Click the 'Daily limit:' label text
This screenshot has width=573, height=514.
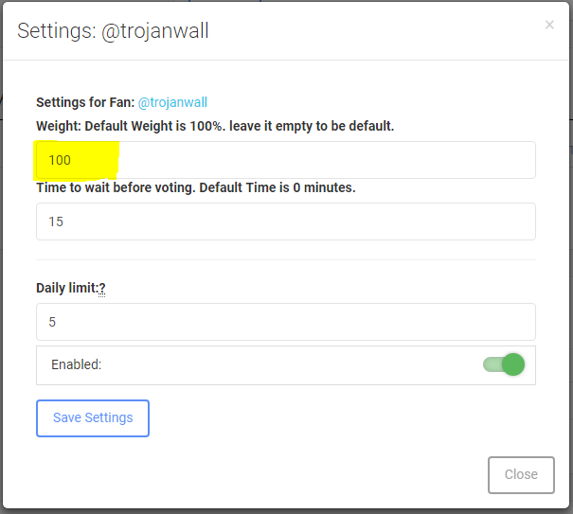67,288
